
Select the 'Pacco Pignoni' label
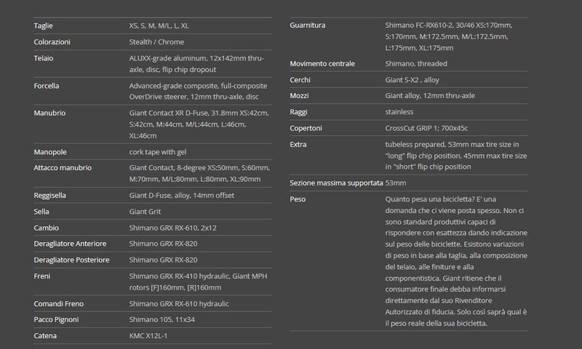[x=56, y=320]
